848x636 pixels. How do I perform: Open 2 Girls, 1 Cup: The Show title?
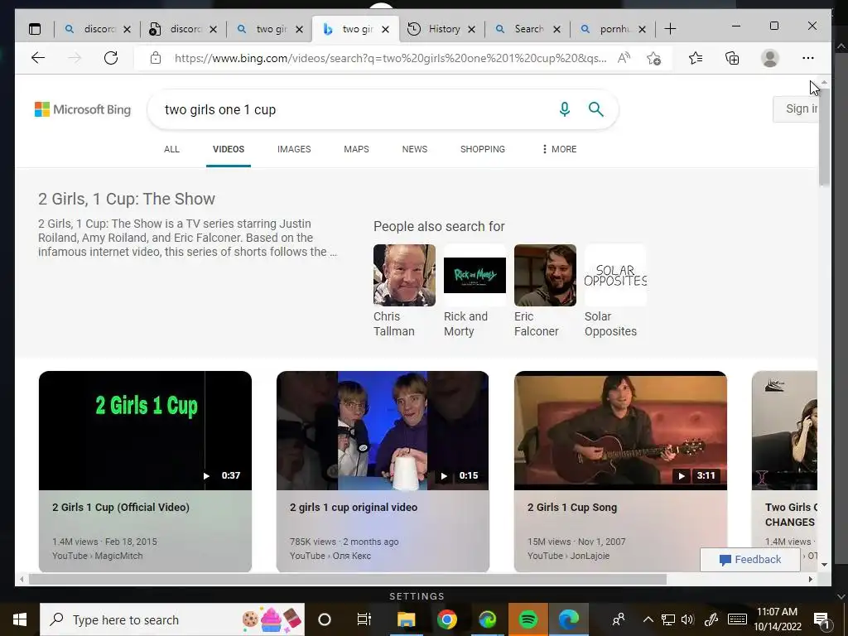tap(127, 199)
